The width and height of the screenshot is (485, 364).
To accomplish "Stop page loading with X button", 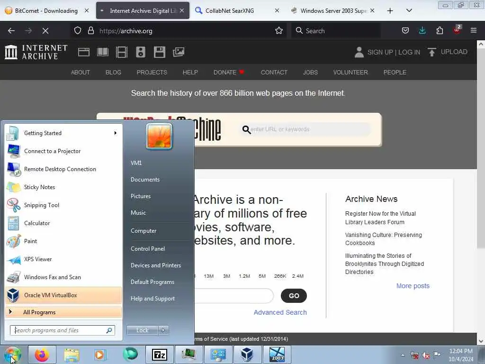I will [45, 31].
